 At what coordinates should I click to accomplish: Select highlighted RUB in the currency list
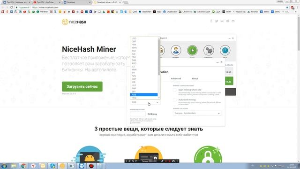144,95
